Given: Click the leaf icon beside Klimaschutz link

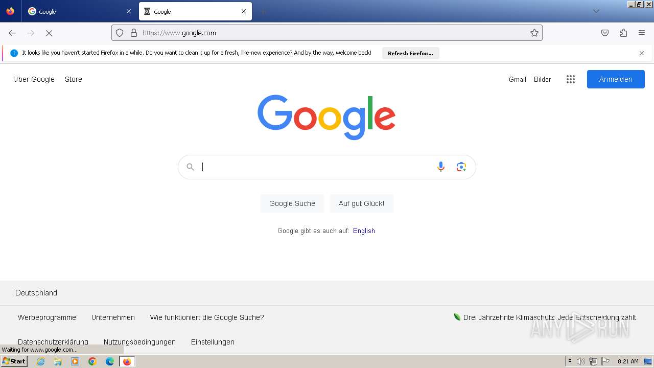Looking at the screenshot, I should coord(457,317).
